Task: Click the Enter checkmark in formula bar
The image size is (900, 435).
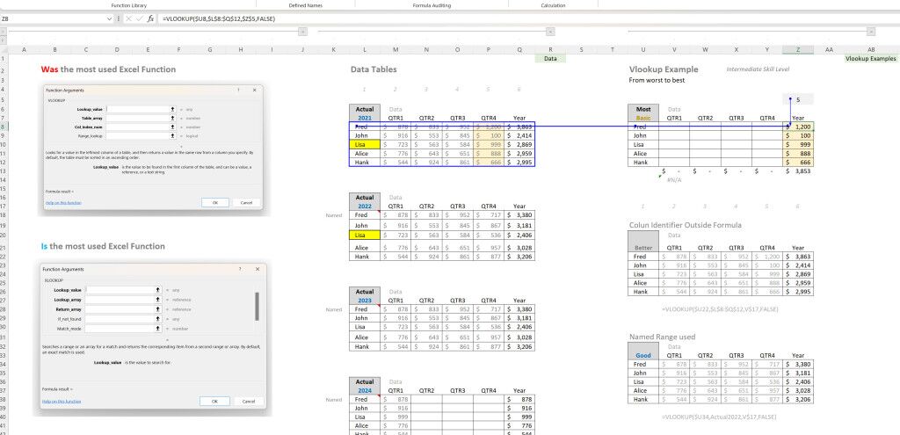Action: coord(138,18)
